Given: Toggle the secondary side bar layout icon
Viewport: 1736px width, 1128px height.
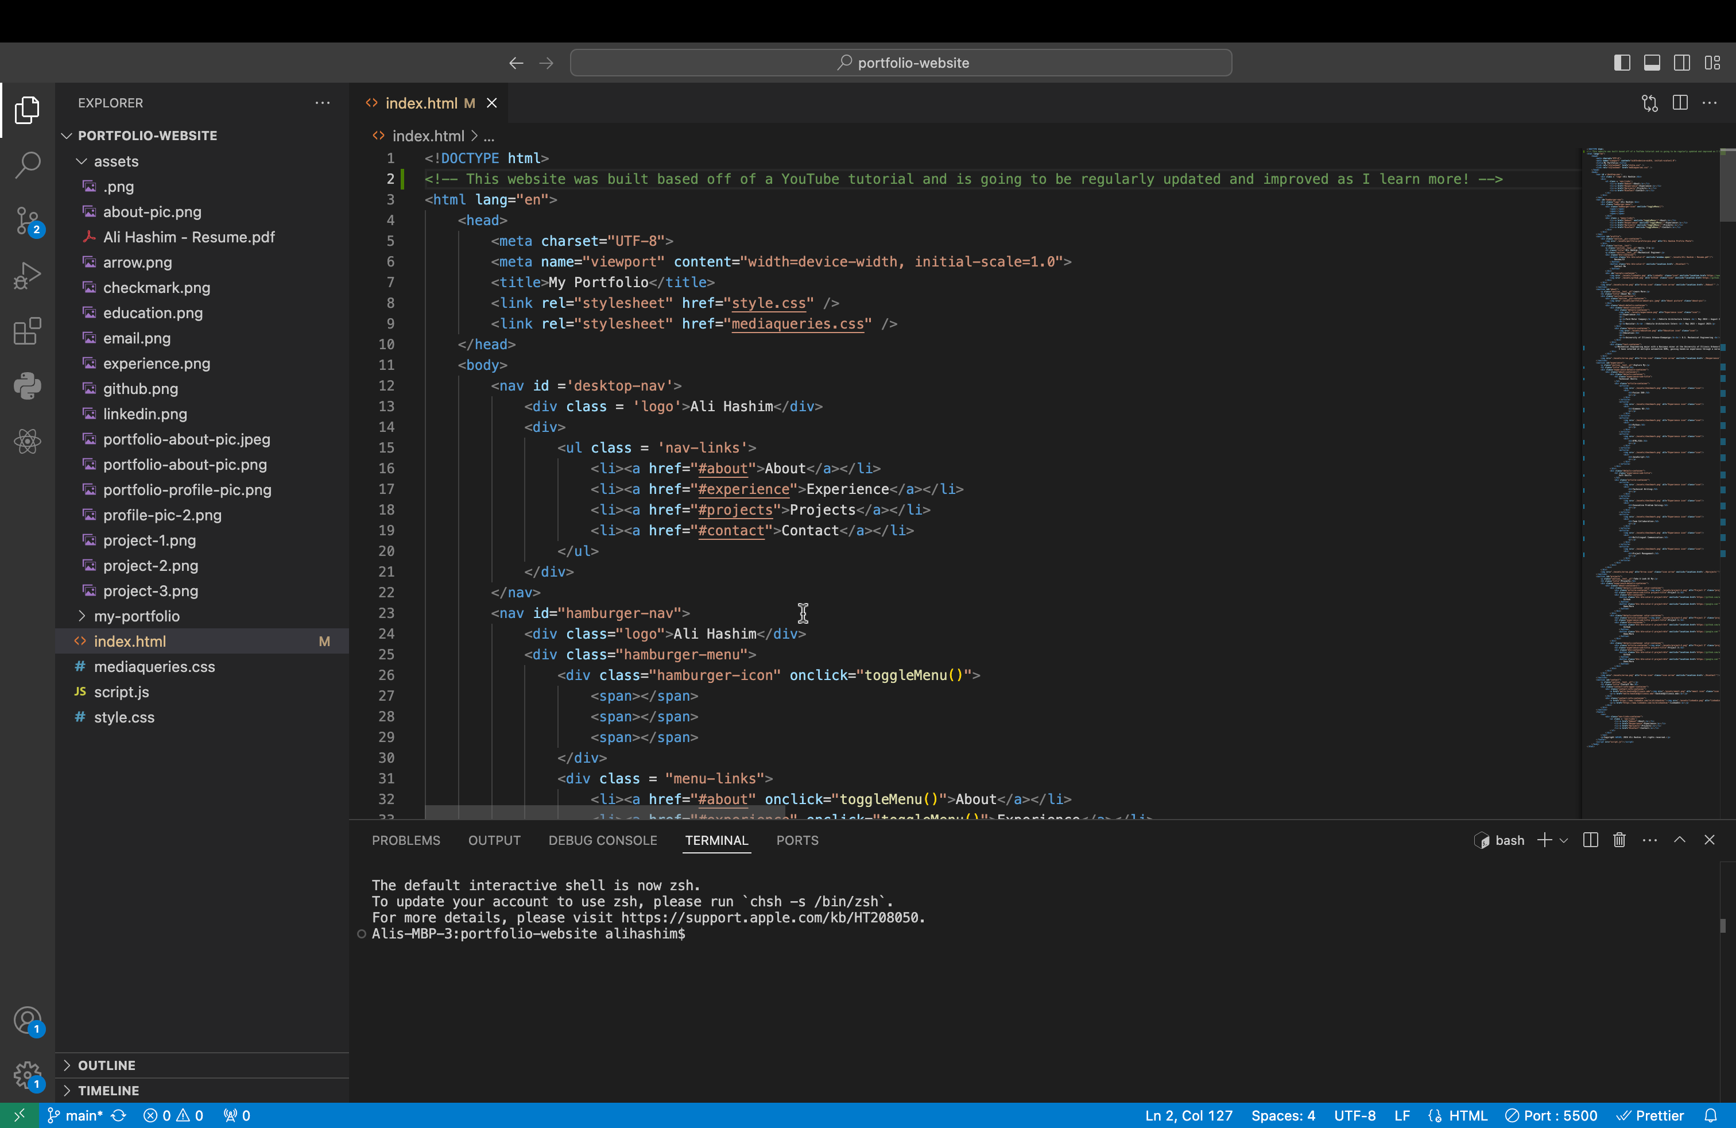Looking at the screenshot, I should (1682, 63).
